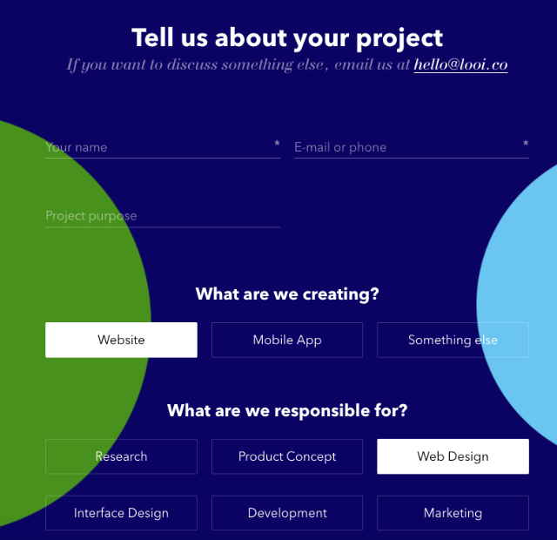557x540 pixels.
Task: Click the What are we creating? heading
Action: [287, 294]
